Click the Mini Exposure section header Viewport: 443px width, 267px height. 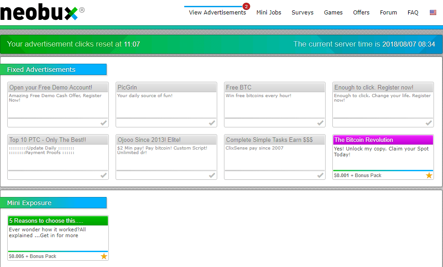pos(53,203)
